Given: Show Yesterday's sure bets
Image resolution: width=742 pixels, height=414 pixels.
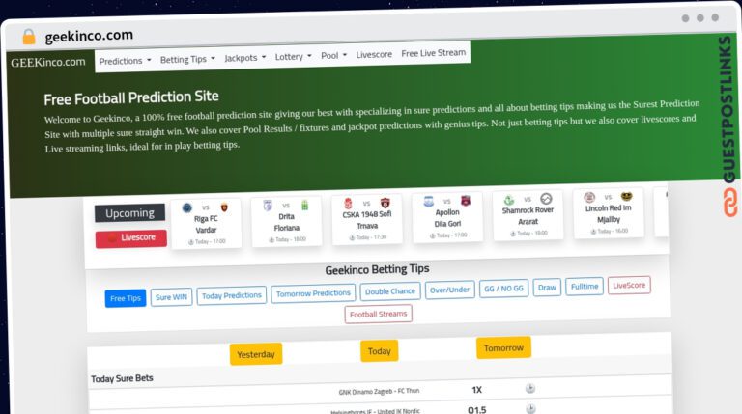Looking at the screenshot, I should (256, 354).
